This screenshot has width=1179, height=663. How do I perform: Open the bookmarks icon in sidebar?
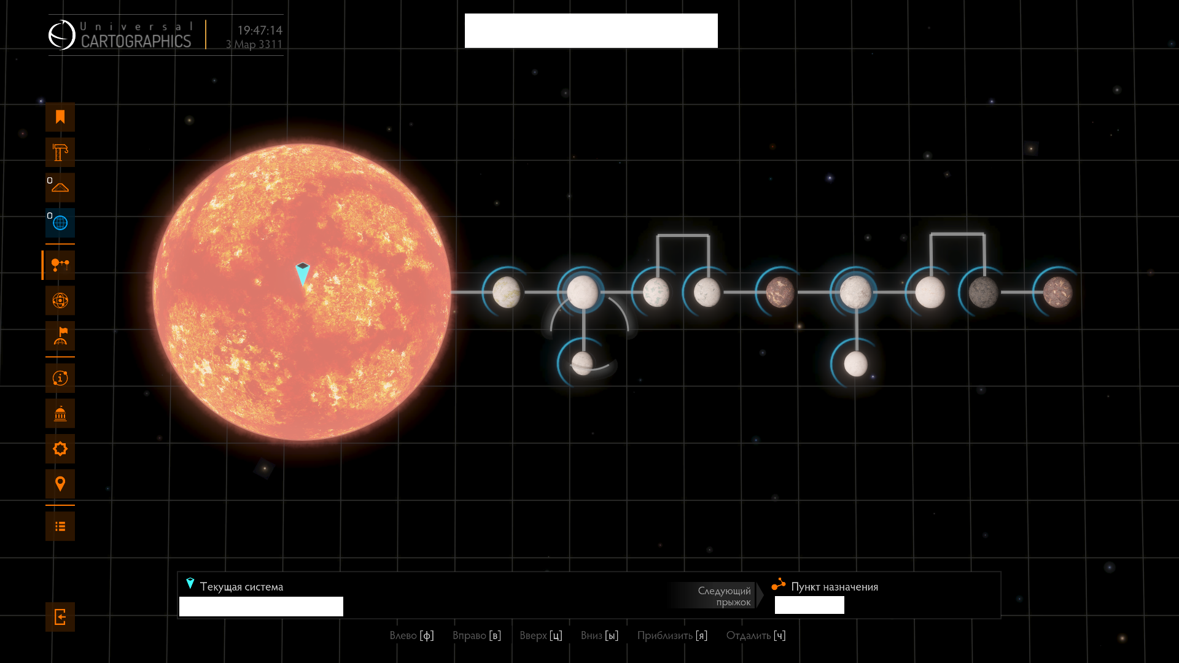point(60,117)
